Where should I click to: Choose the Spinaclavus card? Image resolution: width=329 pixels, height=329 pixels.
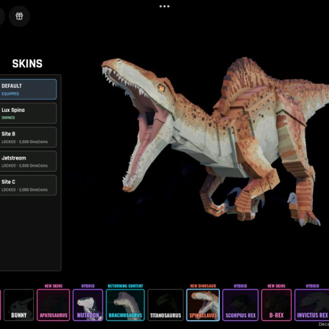[203, 305]
